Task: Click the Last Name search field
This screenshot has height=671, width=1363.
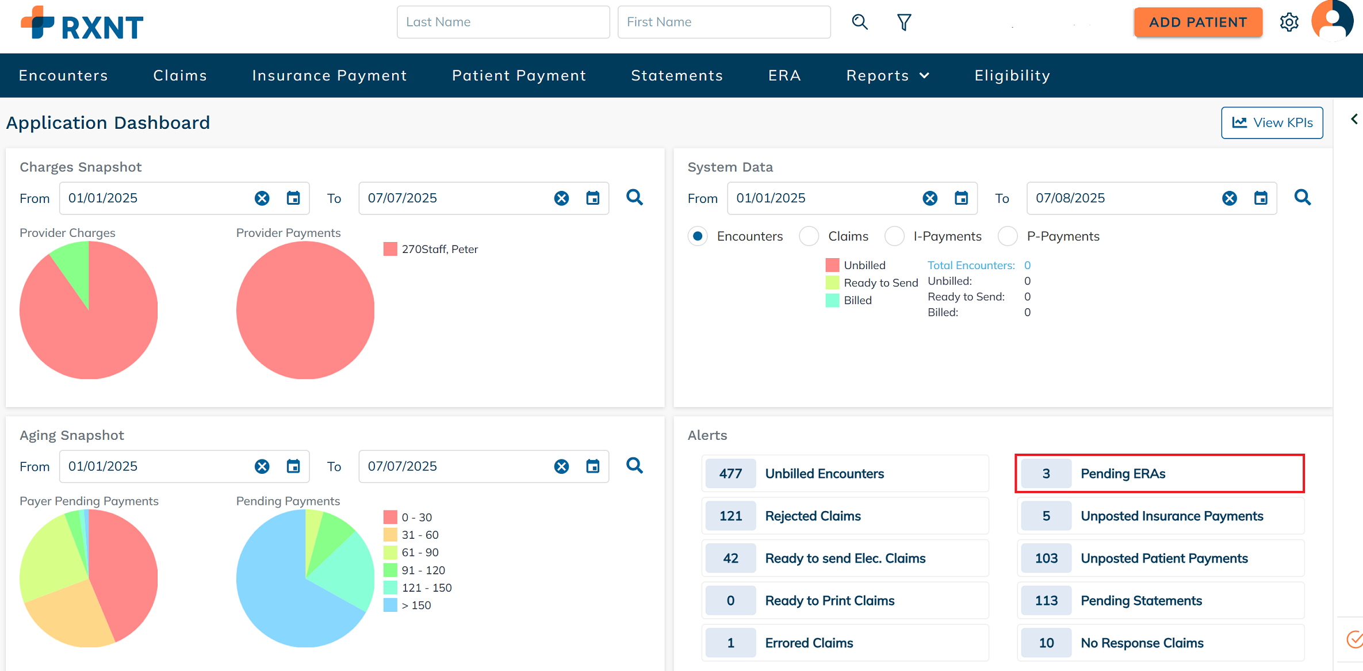Action: pos(503,22)
